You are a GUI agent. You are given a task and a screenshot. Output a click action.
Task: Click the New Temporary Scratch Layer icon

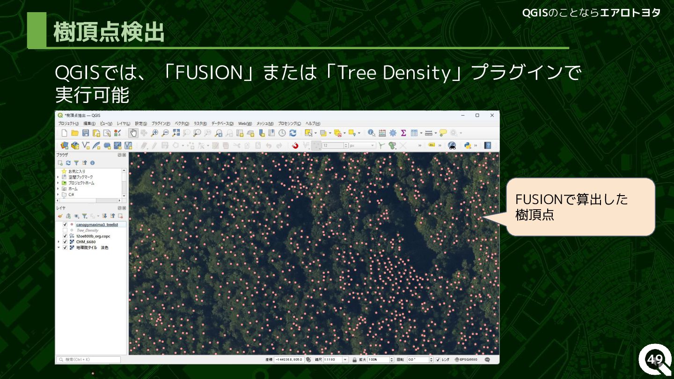(107, 146)
